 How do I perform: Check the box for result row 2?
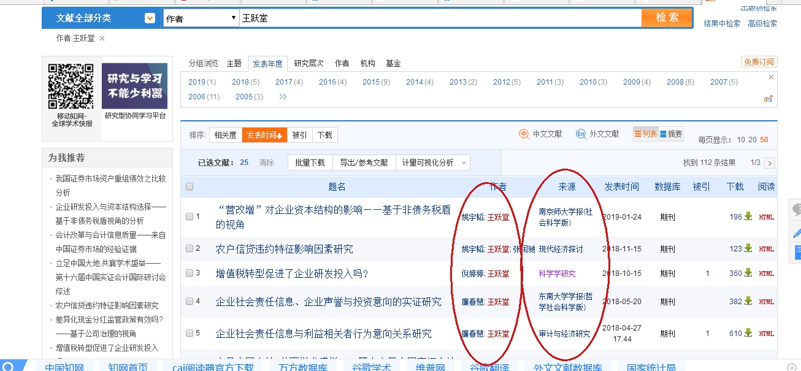tap(190, 248)
